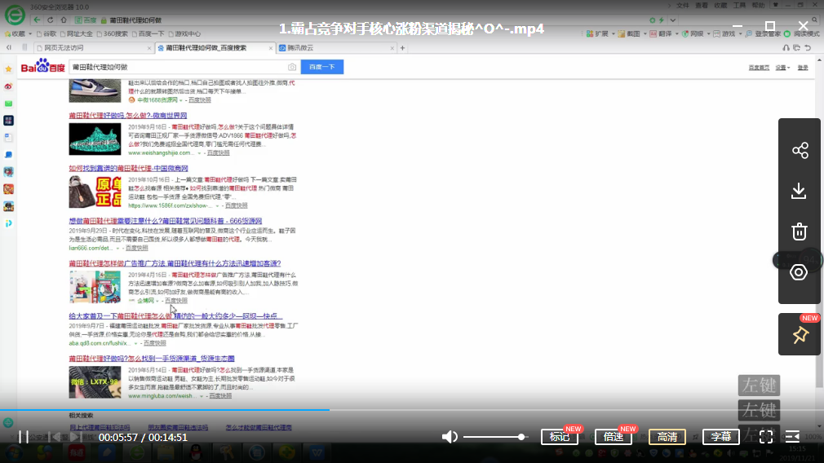
Task: Open the playlist panel icon
Action: pos(792,437)
